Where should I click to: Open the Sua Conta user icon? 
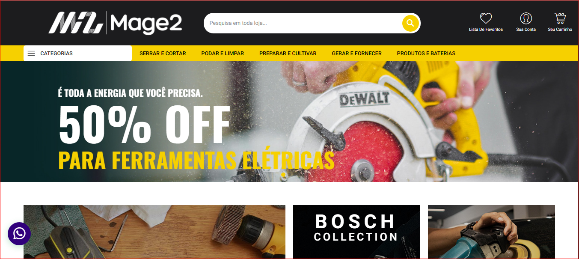pos(526,18)
